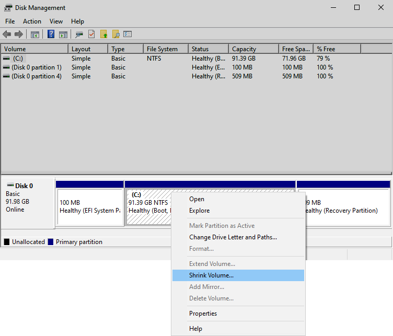
Task: Click the red checkmark document toolbar icon
Action: [x=91, y=34]
